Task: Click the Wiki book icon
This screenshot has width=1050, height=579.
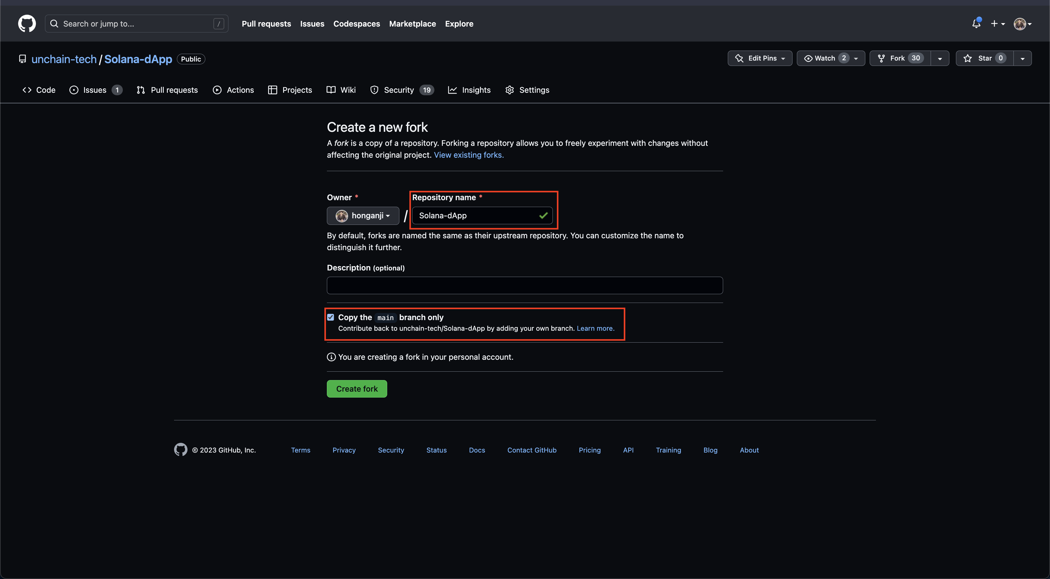Action: pos(331,90)
